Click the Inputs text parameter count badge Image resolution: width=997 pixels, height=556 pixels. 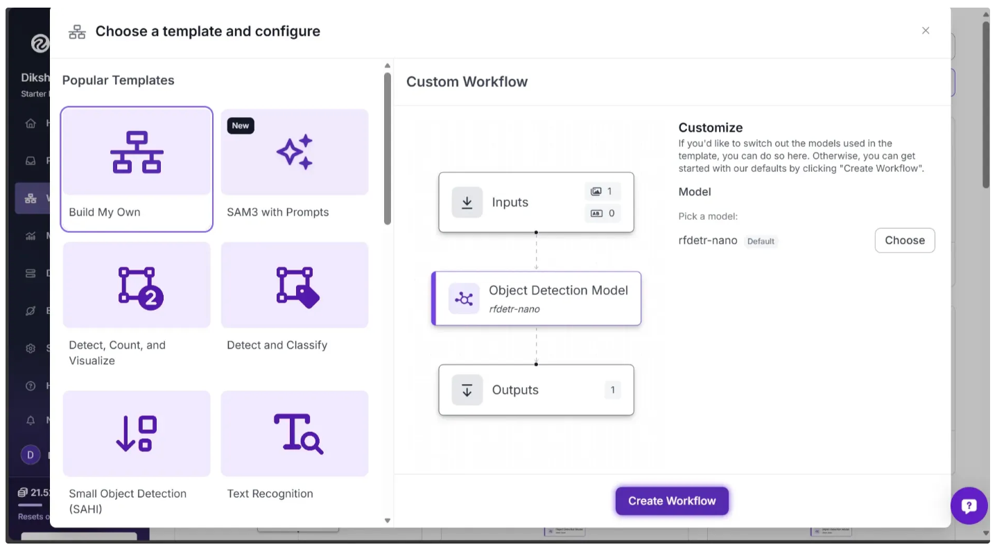tap(602, 214)
